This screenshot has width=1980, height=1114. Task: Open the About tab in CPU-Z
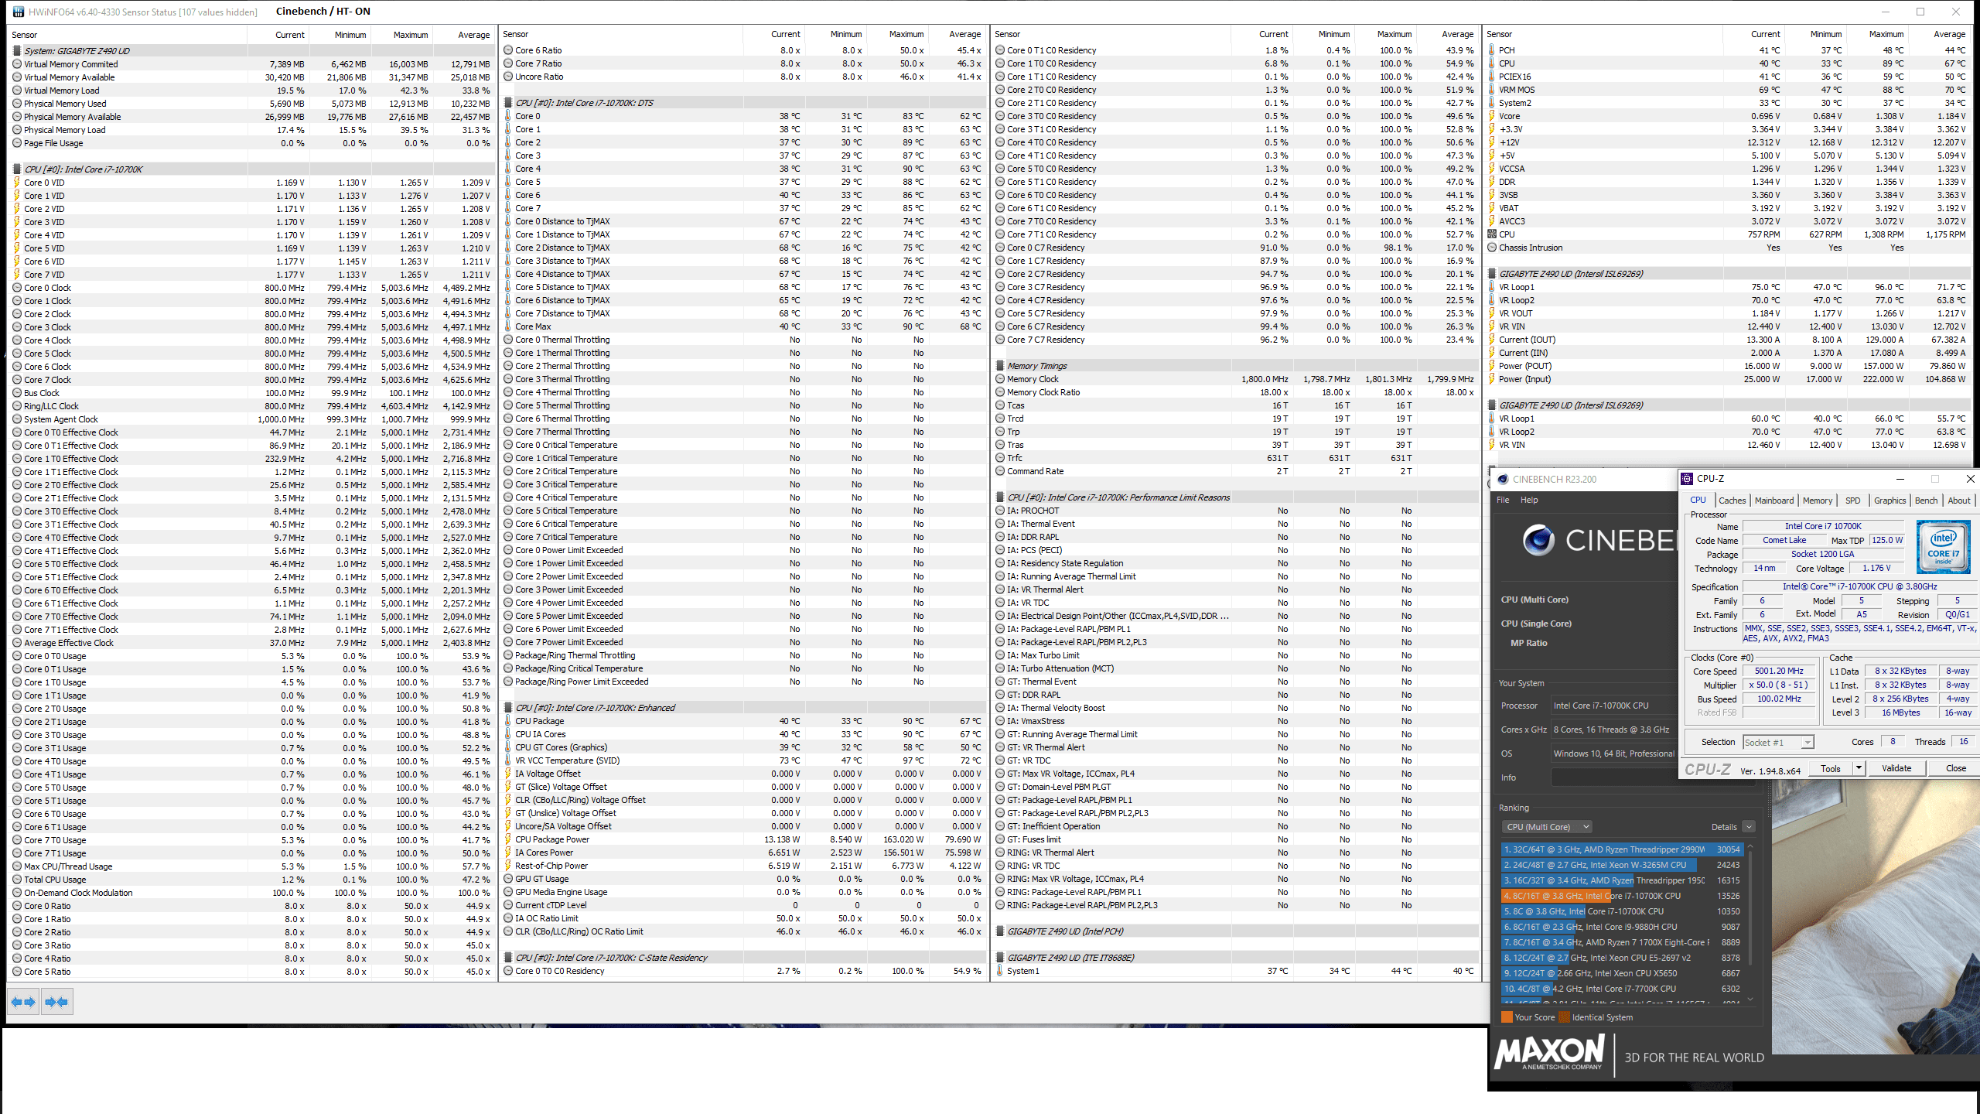1958,501
